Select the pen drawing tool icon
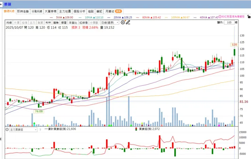 coord(128,22)
